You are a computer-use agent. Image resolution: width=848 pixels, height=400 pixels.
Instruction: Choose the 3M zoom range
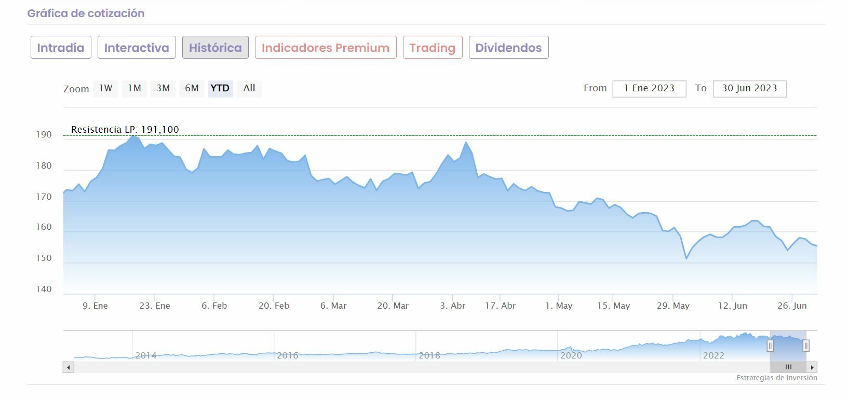coord(163,88)
